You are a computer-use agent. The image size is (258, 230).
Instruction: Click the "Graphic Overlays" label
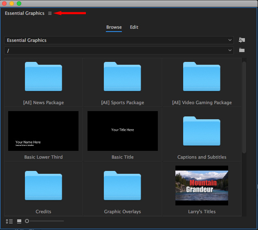(122, 212)
